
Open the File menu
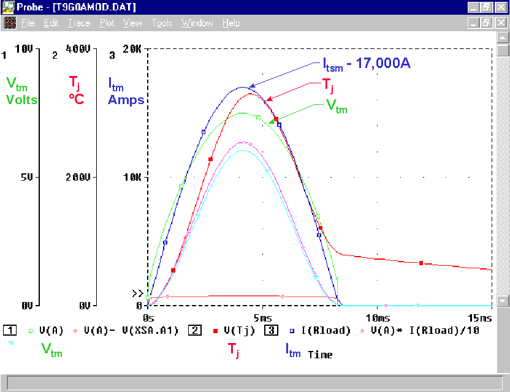(28, 23)
